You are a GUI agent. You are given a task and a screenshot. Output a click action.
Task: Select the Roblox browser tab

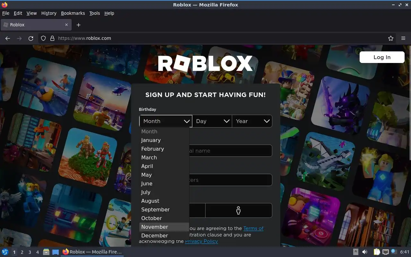tap(36, 25)
